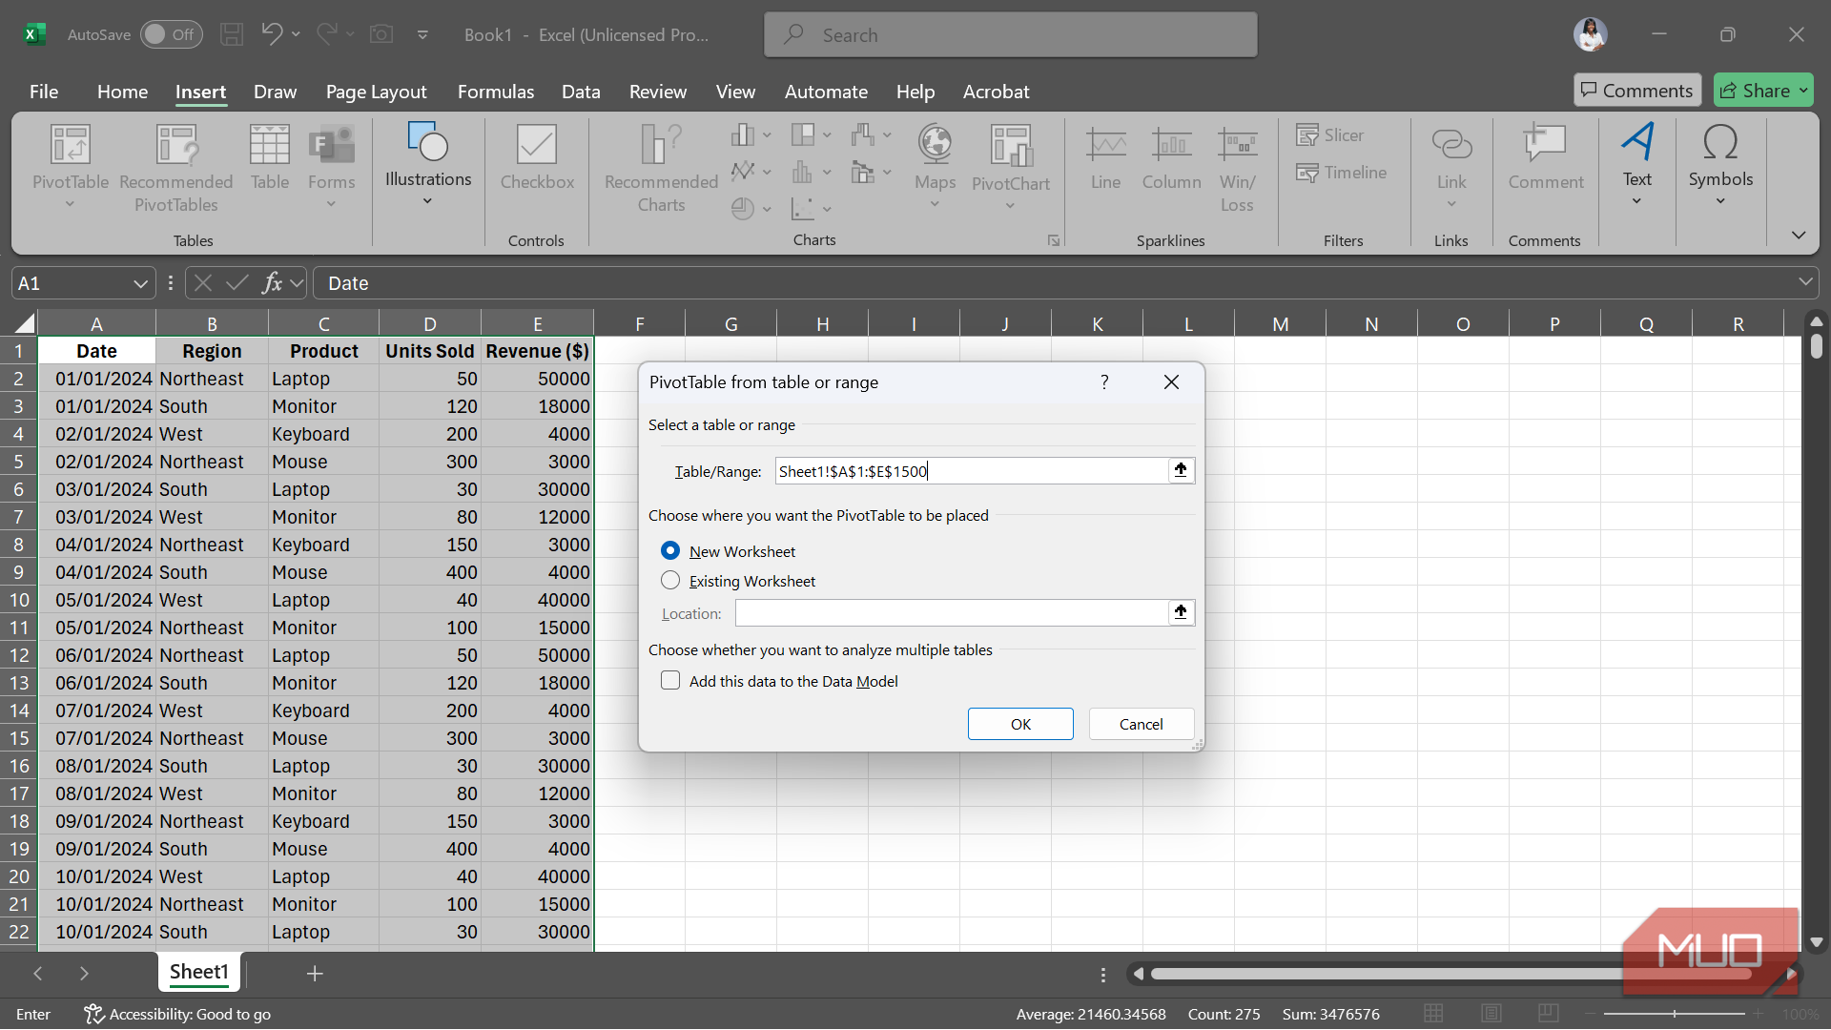Open the Forms button

[331, 167]
